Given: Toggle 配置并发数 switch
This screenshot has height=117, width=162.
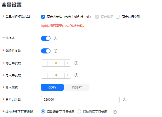Looking at the screenshot, I should (x=46, y=51).
